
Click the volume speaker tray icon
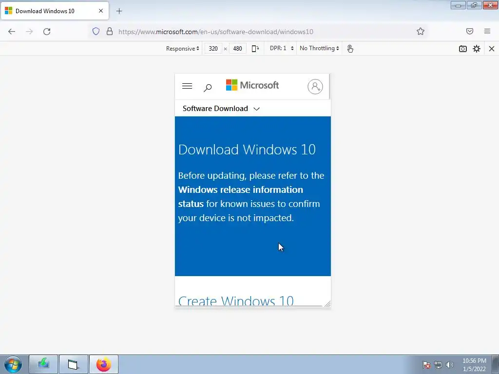pyautogui.click(x=449, y=365)
